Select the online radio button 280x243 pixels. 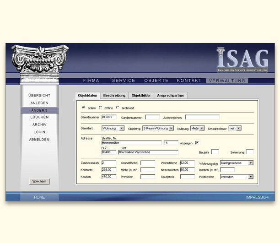coord(84,108)
